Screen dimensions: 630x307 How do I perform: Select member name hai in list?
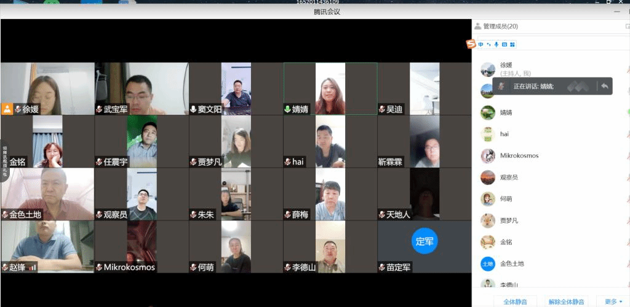tap(504, 134)
